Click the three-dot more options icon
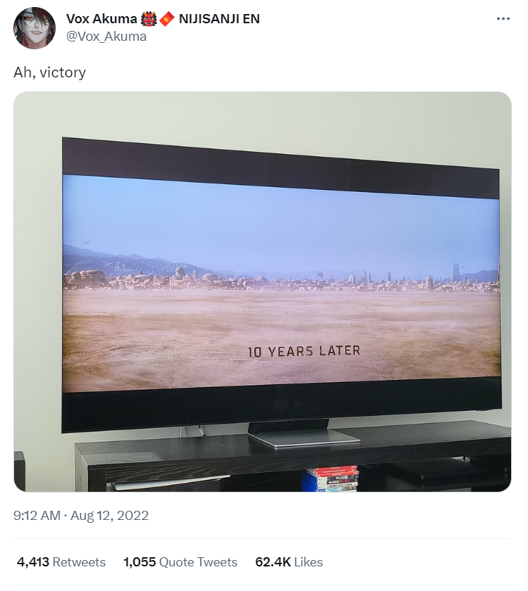The image size is (528, 591). (503, 18)
